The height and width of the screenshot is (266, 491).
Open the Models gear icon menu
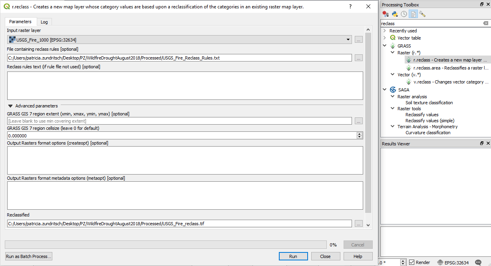[385, 14]
